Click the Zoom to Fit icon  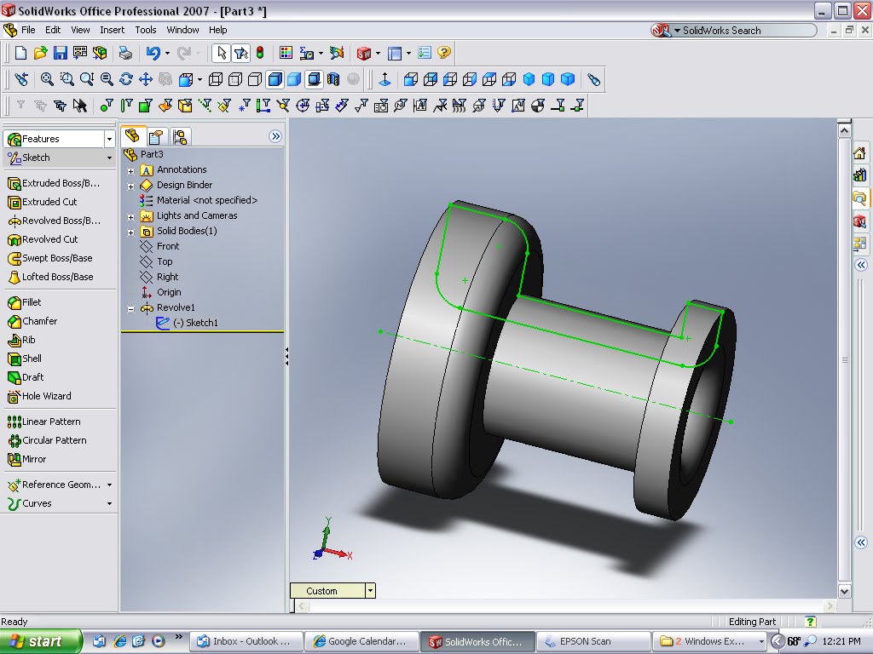tap(47, 79)
